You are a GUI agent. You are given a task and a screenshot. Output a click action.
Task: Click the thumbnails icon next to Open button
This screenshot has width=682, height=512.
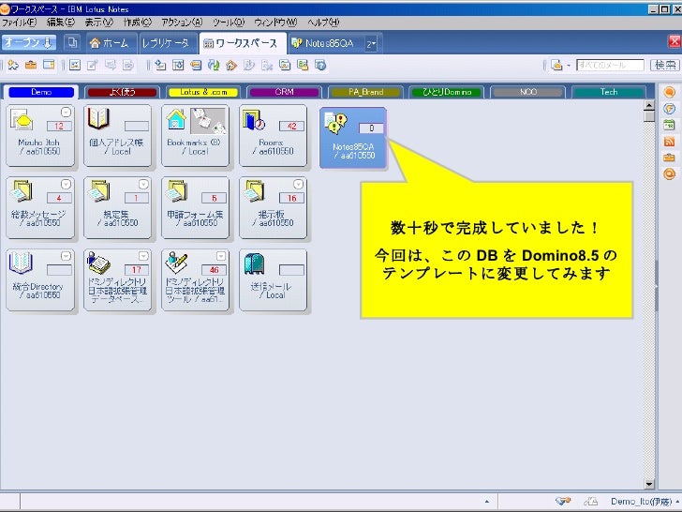(x=72, y=43)
